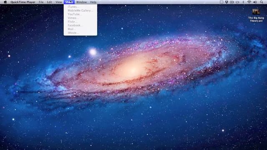Choose Flickr… in Share menu
The image size is (267, 150).
(x=81, y=22)
